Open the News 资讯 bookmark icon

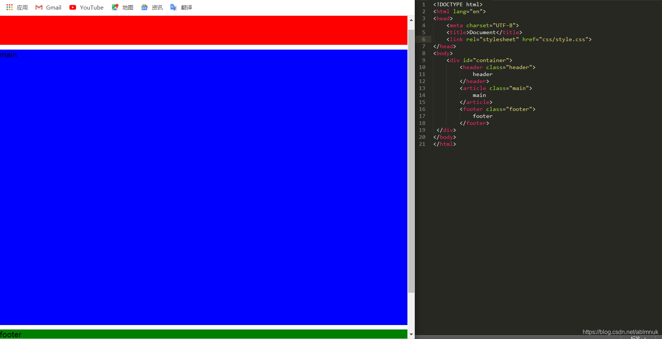click(144, 7)
